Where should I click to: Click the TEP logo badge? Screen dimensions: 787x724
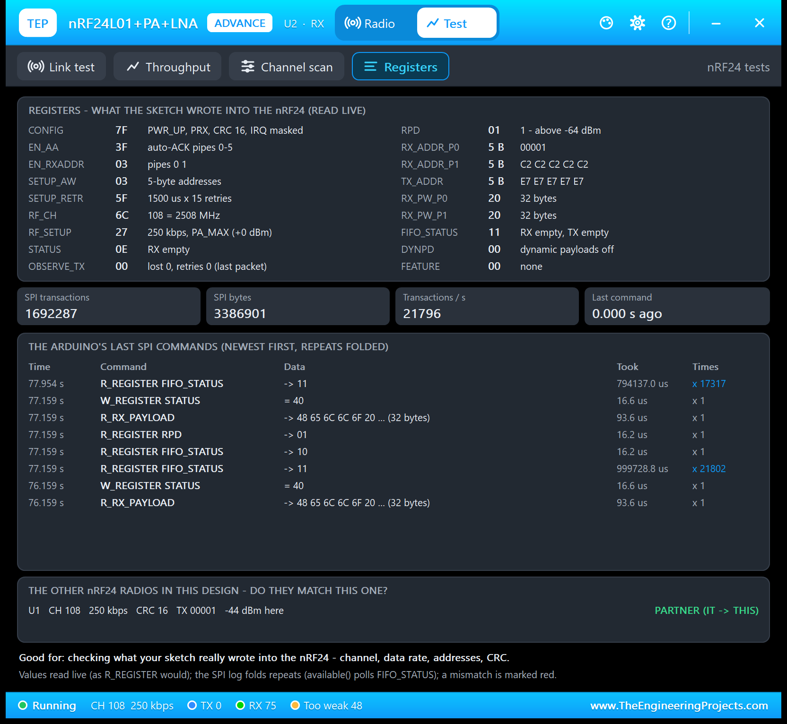point(38,23)
